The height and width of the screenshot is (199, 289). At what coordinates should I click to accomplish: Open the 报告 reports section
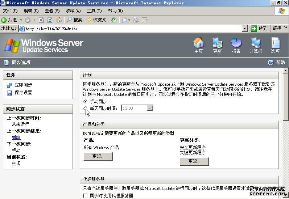point(236,45)
